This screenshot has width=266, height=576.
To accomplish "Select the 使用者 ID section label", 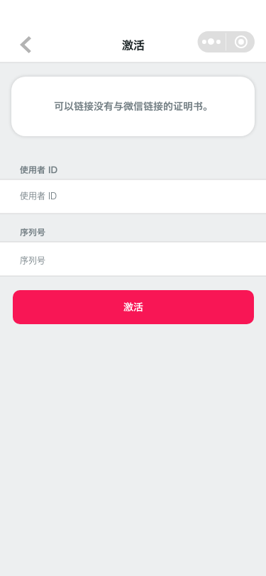I will 38,170.
